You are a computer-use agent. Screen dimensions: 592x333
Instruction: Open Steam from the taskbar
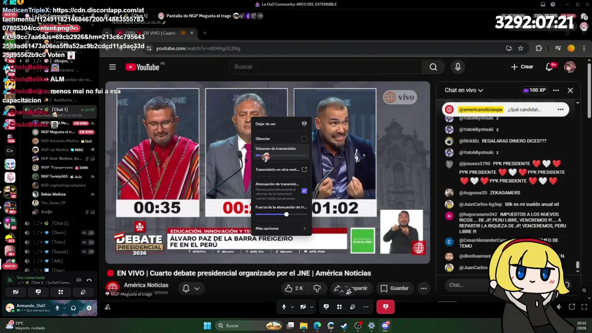(x=344, y=326)
